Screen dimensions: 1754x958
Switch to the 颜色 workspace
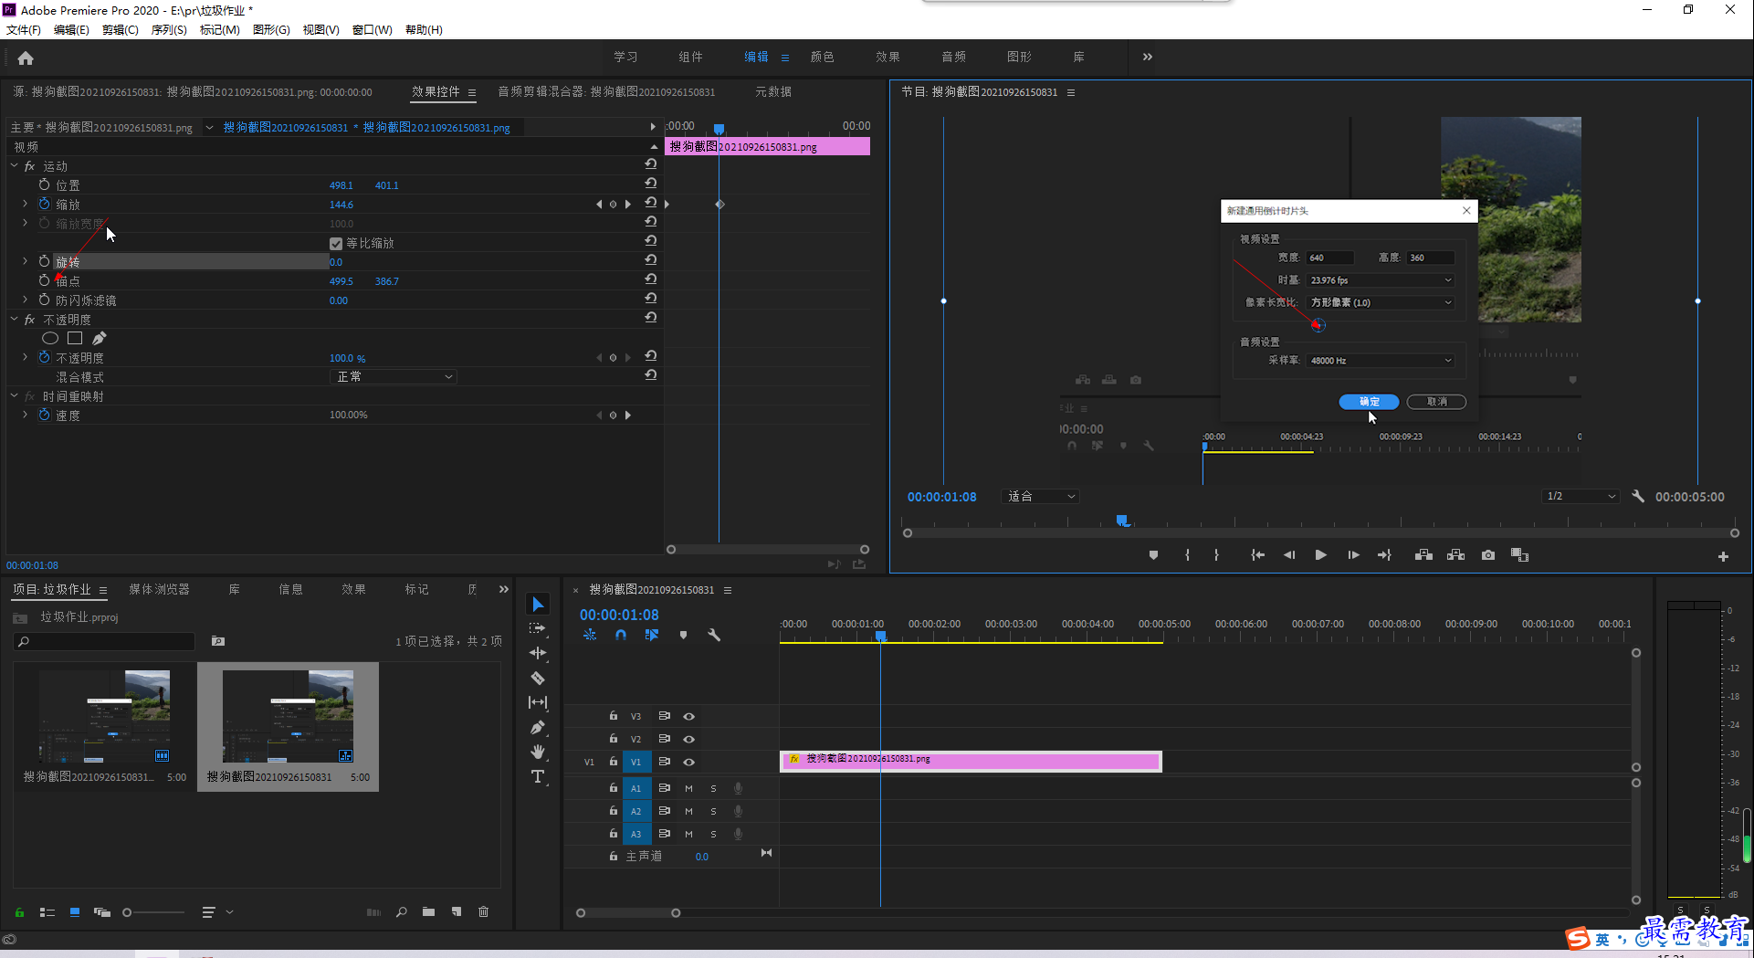tap(823, 57)
